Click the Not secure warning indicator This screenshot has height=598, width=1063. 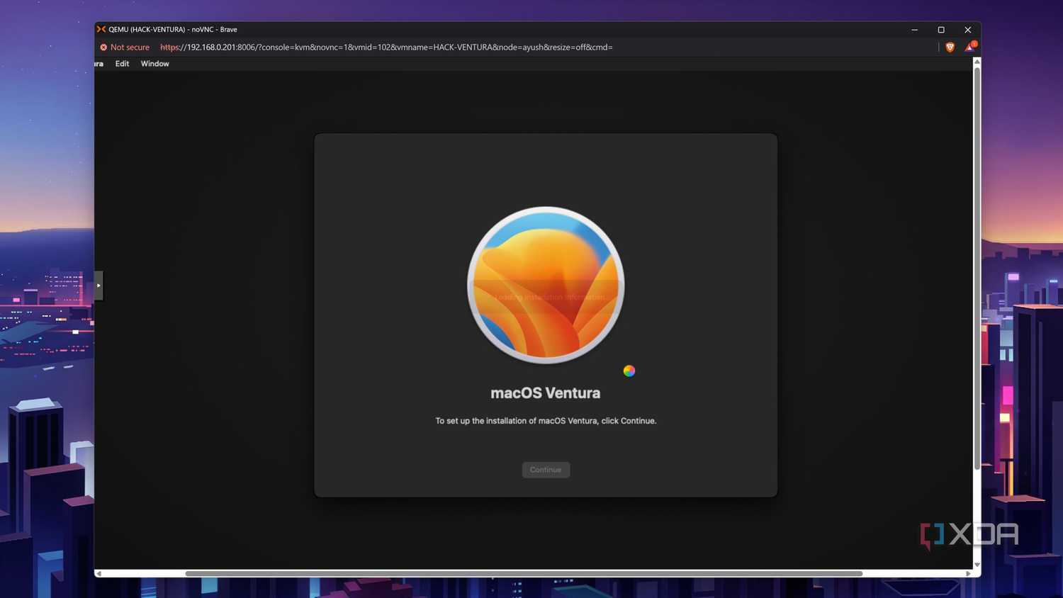125,47
